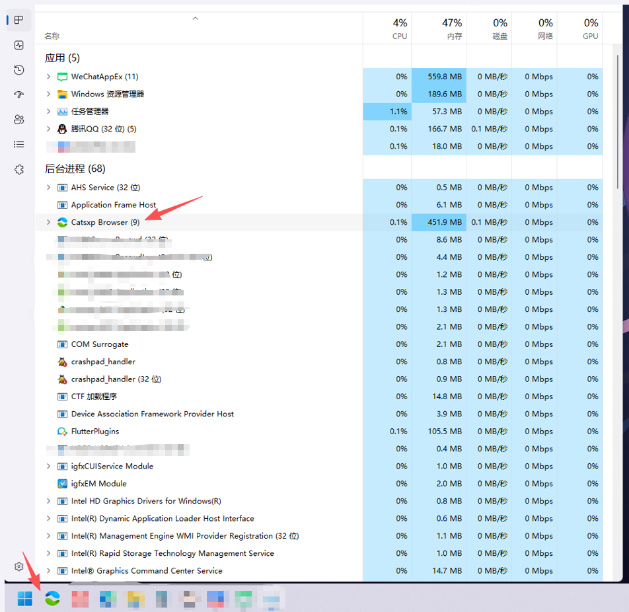Switch to the Startup apps sidebar icon

18,95
